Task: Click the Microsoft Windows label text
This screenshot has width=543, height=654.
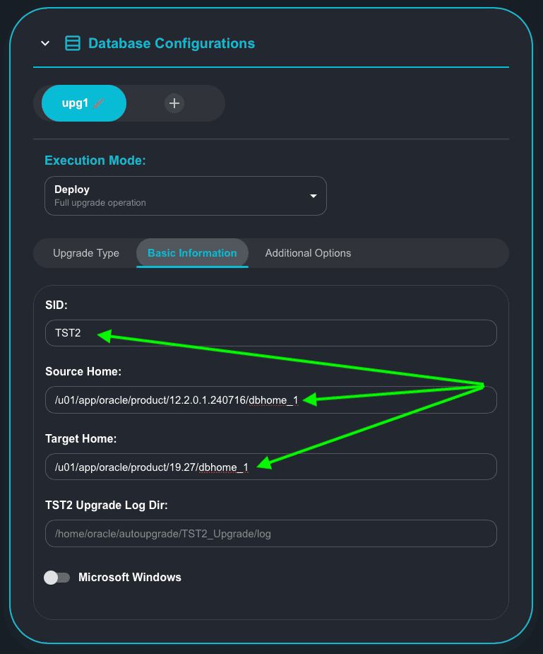Action: tap(130, 578)
